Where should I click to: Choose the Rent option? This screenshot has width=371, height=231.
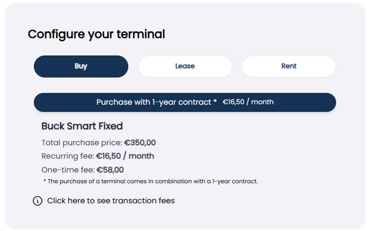click(289, 66)
